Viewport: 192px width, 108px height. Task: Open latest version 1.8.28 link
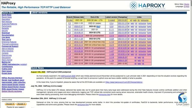[111, 39]
